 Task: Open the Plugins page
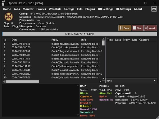point(90,9)
